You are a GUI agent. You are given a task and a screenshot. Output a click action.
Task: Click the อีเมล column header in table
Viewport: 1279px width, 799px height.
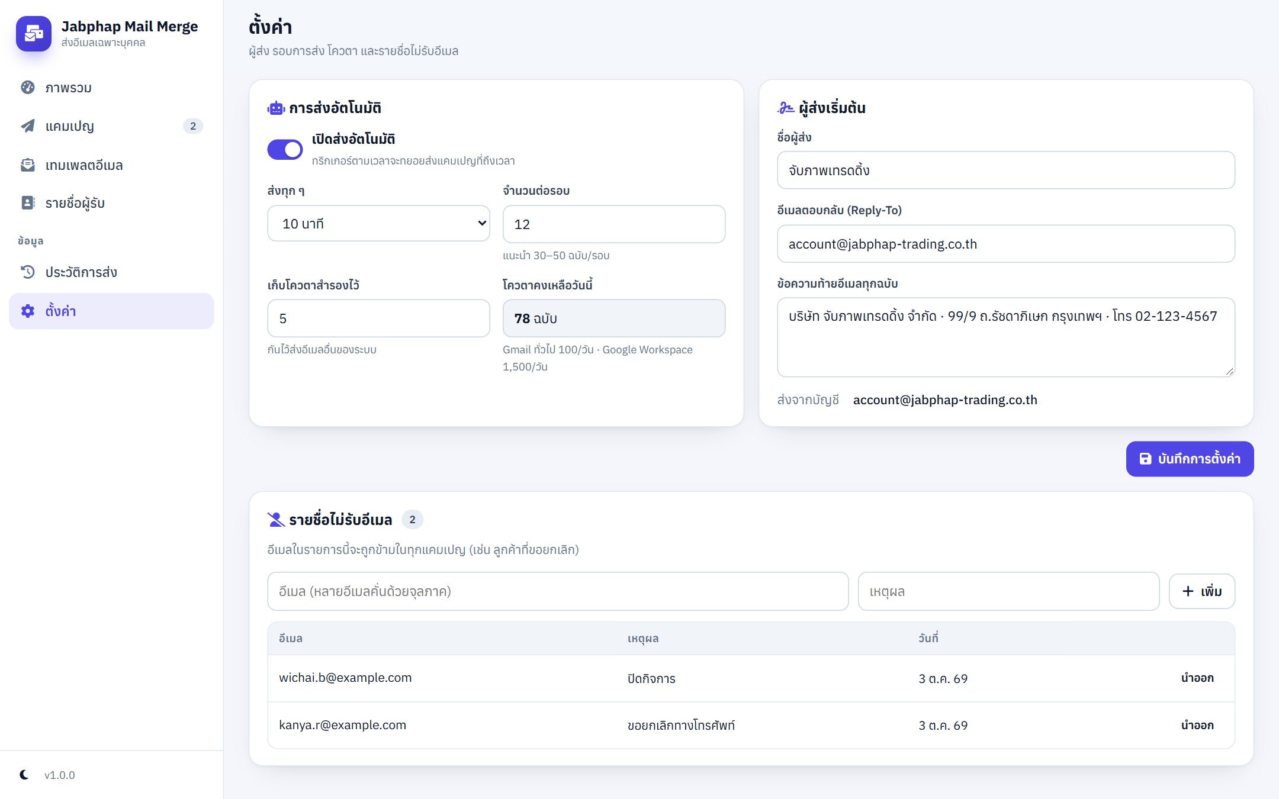click(291, 638)
